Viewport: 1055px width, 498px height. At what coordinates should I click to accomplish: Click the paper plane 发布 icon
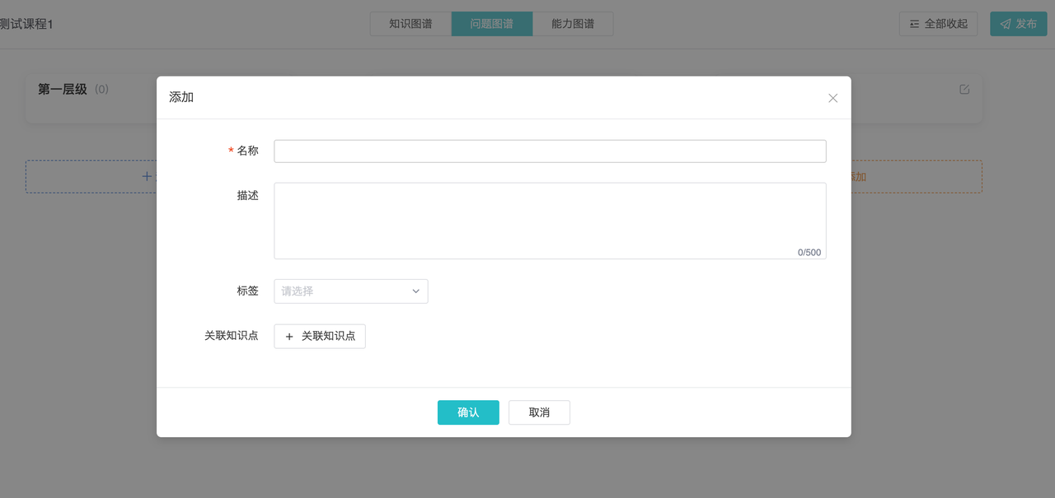point(1006,24)
